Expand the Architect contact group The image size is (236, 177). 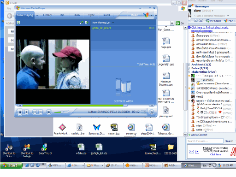click(189, 65)
